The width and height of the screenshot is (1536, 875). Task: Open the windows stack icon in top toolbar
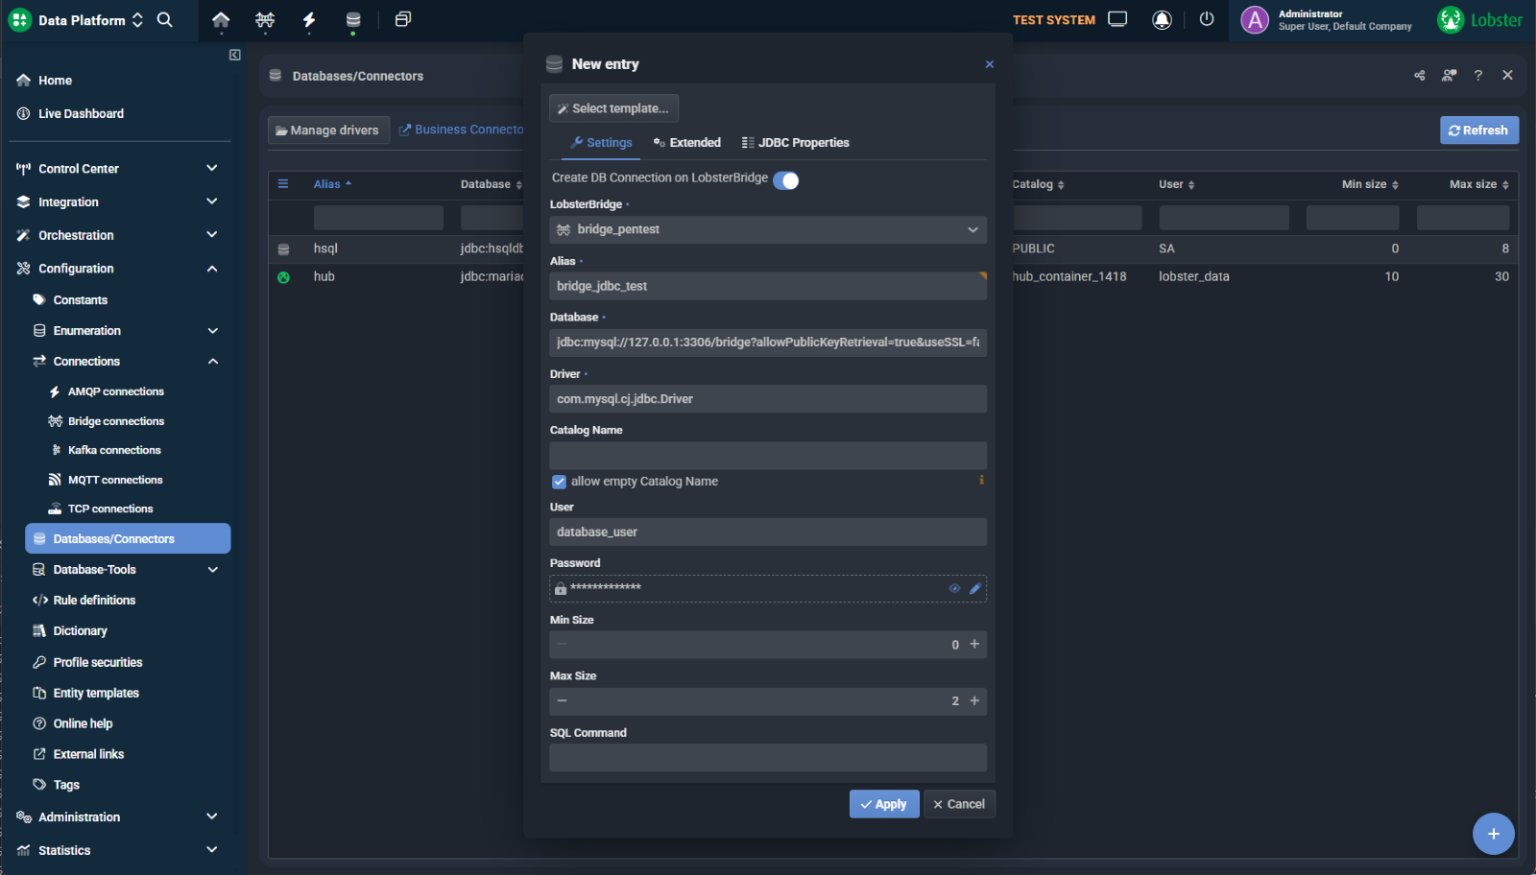[x=403, y=20]
